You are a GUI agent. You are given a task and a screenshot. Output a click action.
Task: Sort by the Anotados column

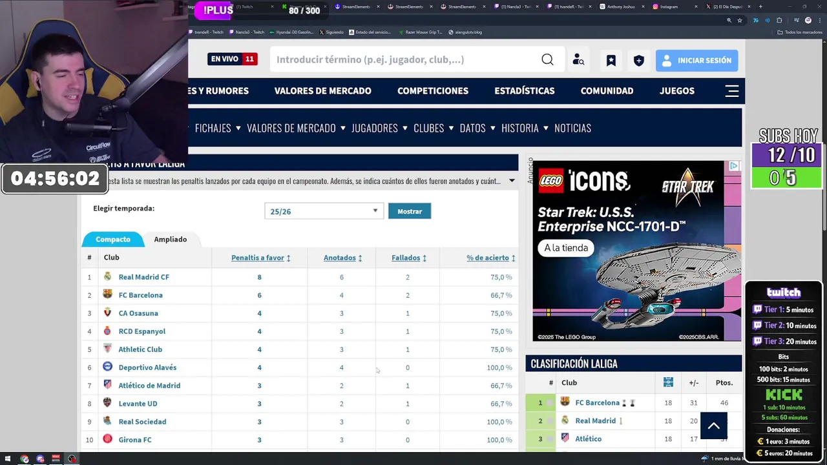click(x=342, y=258)
